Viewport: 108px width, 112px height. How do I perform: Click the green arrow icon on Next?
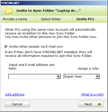99,104
